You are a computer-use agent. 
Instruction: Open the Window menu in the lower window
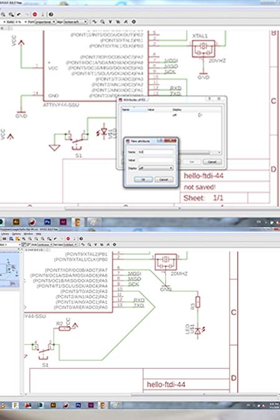pyautogui.click(x=28, y=234)
